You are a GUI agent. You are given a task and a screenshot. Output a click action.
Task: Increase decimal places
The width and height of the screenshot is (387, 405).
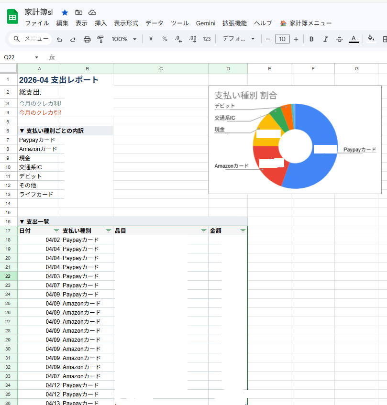point(193,39)
